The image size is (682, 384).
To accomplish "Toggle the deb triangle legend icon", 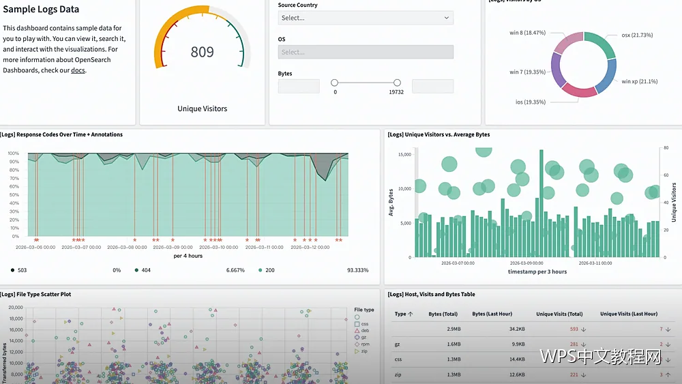I will point(357,331).
